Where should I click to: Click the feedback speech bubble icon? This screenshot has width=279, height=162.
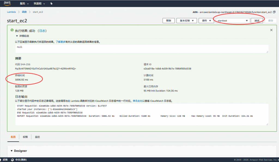coord(3,160)
